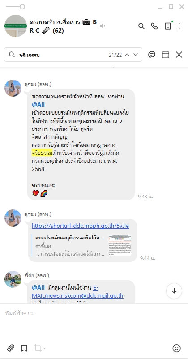The width and height of the screenshot is (188, 359).
Task: Adjust the window transparency slider at top left
Action: coord(16,7)
